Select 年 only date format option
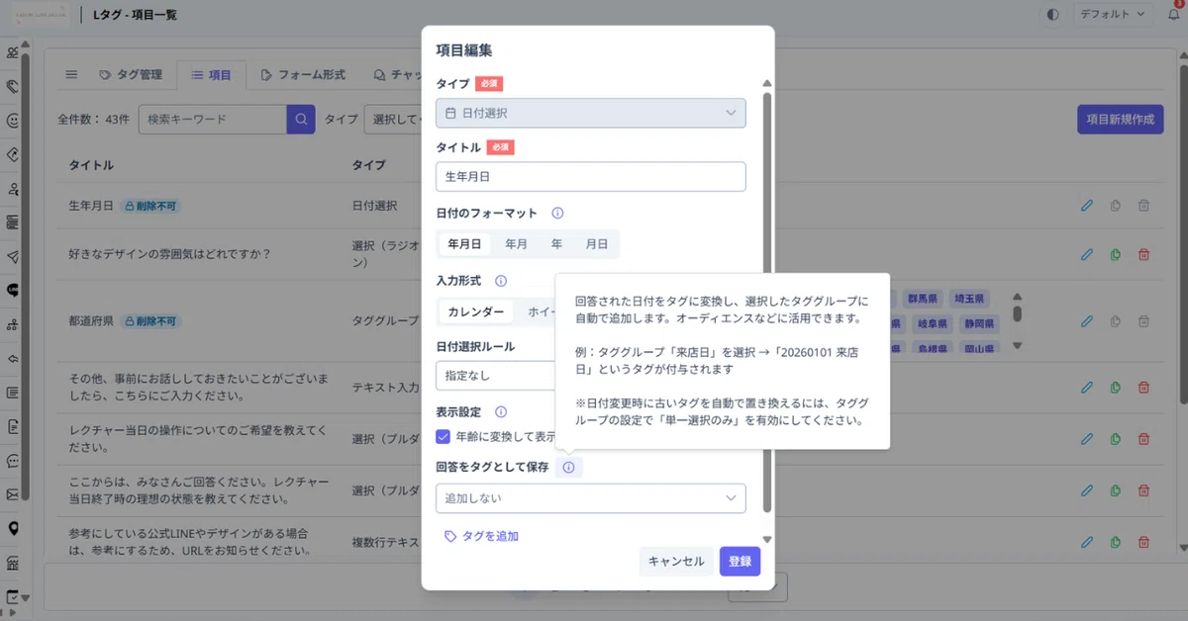Screen dimensions: 1188x621 coord(556,243)
